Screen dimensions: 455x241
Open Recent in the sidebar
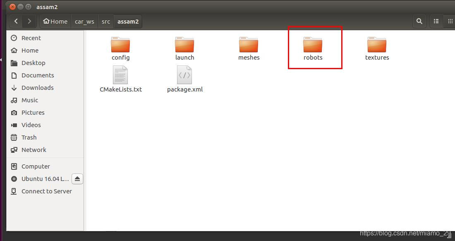(x=45, y=38)
